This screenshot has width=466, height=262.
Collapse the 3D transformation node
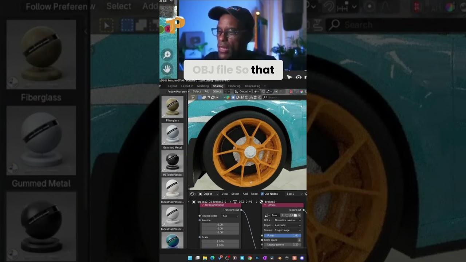(x=202, y=205)
